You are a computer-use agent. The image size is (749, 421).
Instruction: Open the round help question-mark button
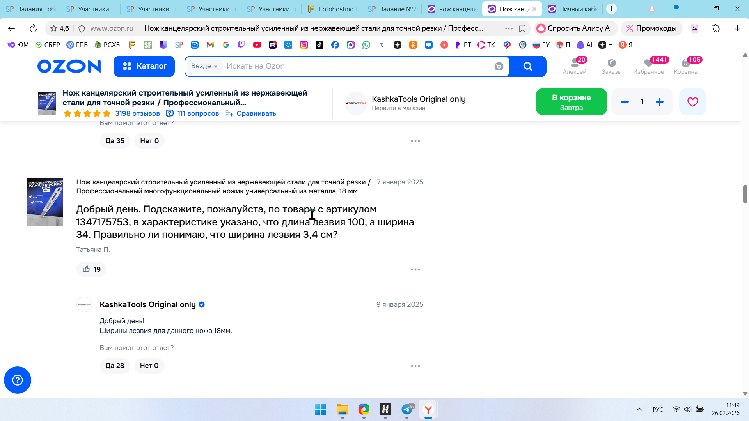[18, 380]
